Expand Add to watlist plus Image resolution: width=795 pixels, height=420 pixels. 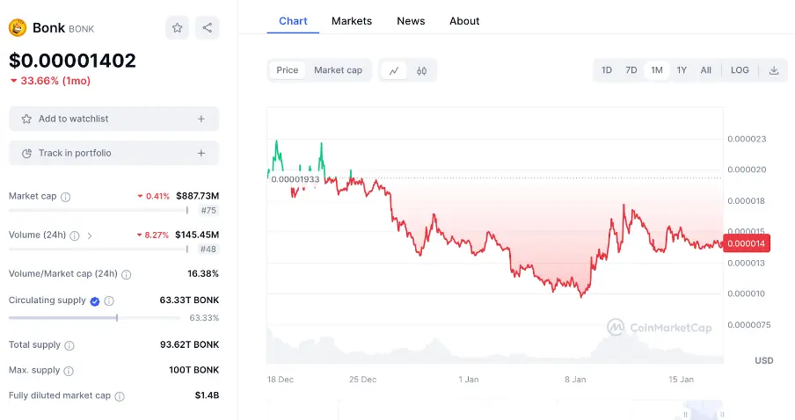[201, 119]
